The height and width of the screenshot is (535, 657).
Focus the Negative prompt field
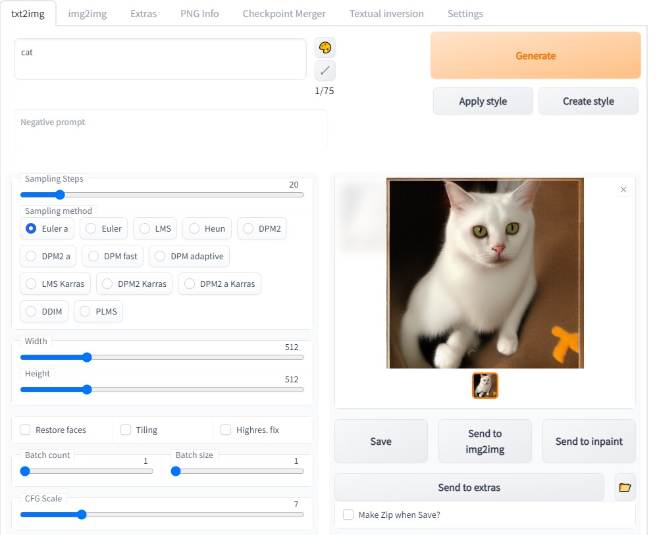coord(171,129)
